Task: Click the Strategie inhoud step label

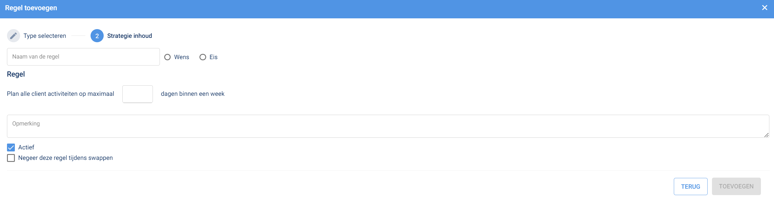Action: tap(130, 36)
